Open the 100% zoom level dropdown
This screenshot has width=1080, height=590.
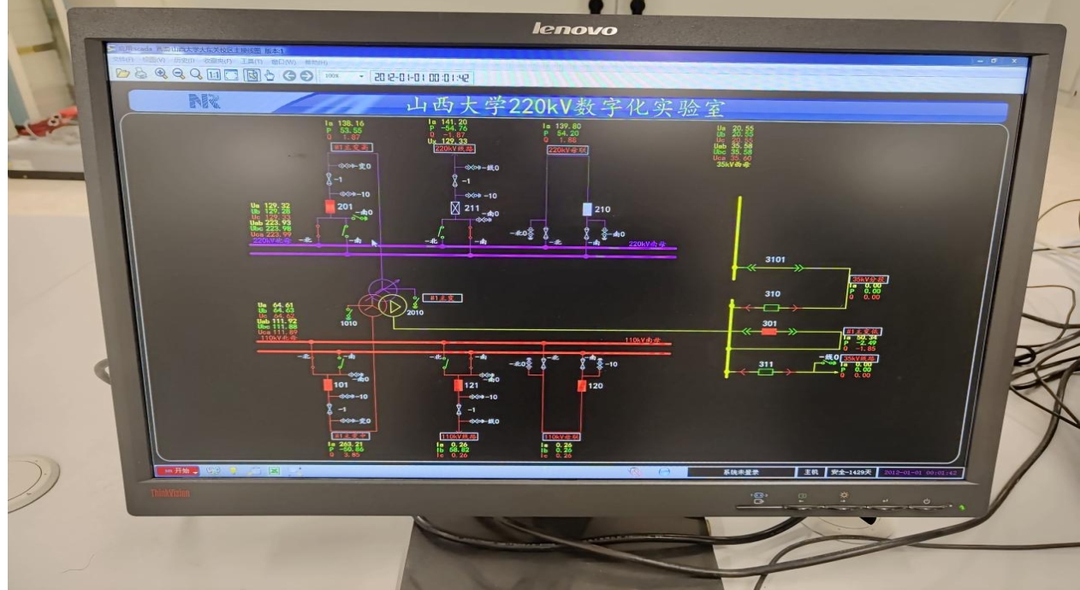click(x=344, y=75)
